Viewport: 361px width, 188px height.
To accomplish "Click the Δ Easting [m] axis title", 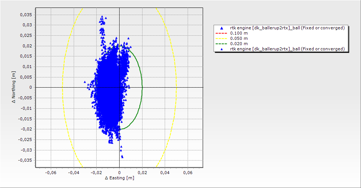I will point(120,178).
